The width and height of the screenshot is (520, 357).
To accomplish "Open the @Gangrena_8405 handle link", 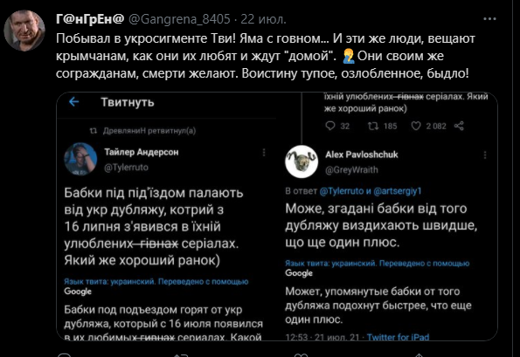I will [x=179, y=19].
